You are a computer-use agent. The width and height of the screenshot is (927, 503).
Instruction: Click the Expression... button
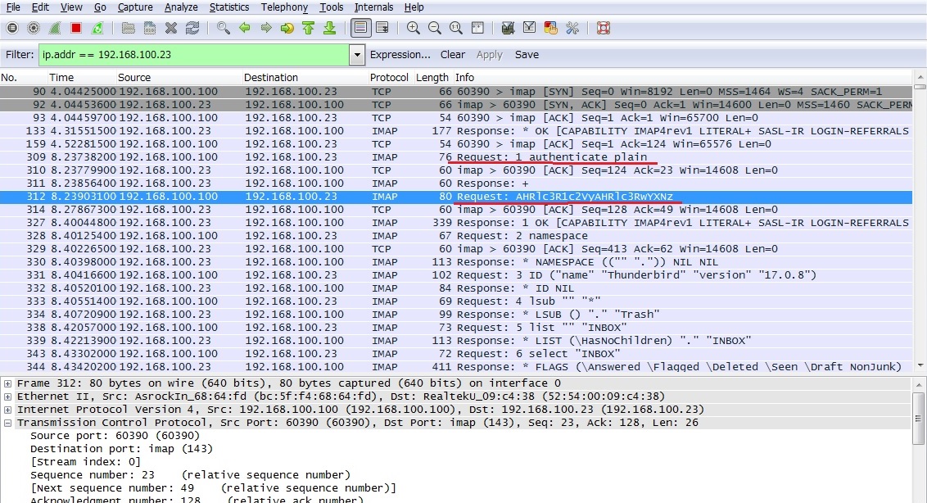pos(400,54)
